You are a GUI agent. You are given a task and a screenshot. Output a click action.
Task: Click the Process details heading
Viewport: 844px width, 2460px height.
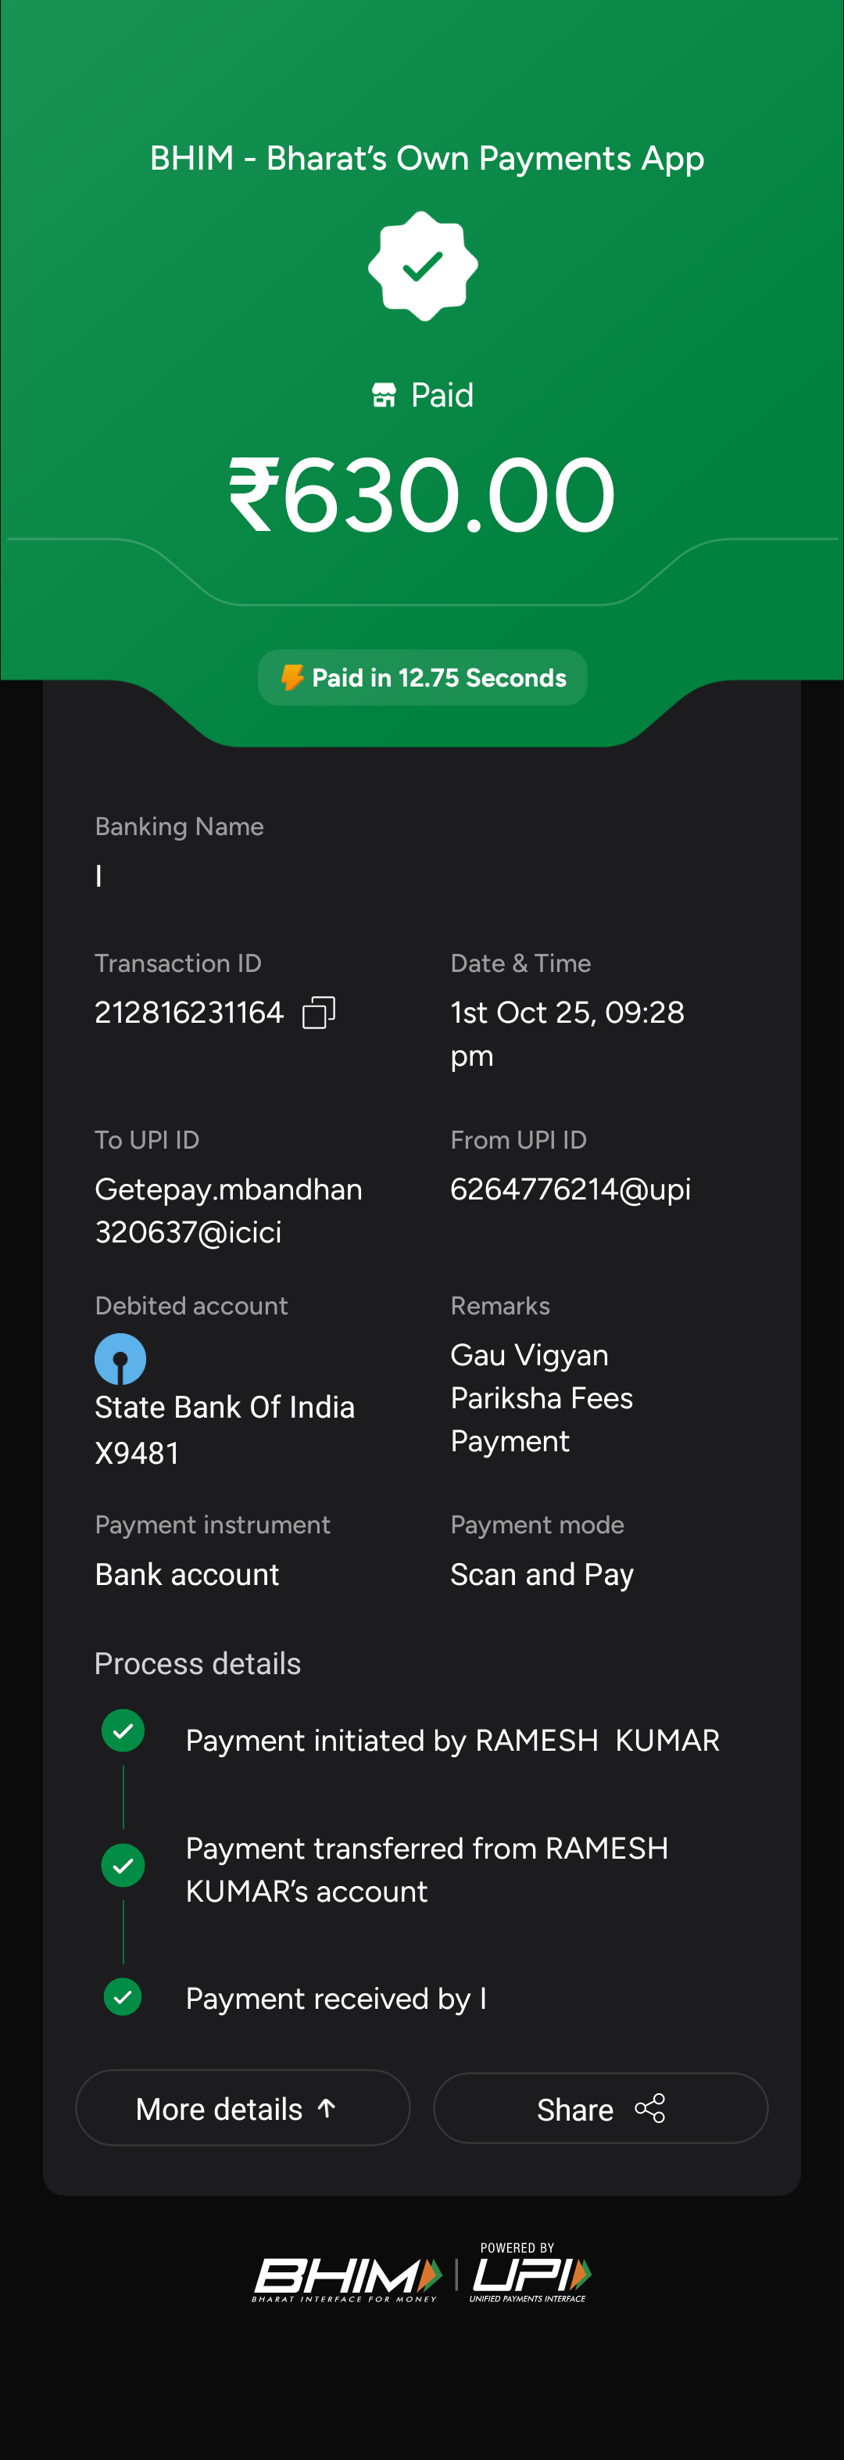click(x=198, y=1663)
